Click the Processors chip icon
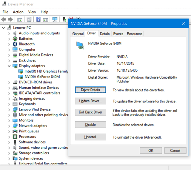 15,137
